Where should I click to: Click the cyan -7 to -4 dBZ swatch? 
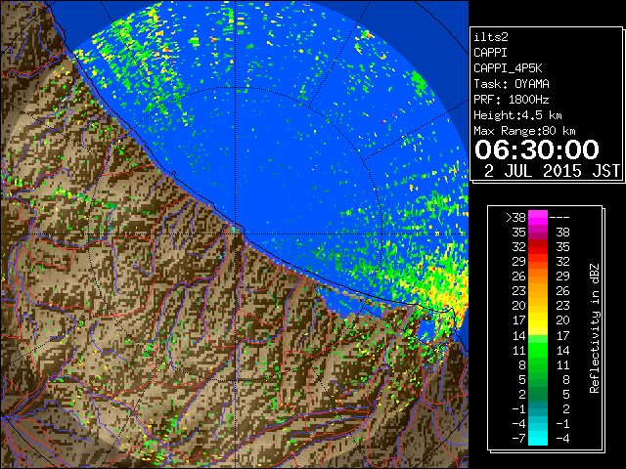point(538,438)
